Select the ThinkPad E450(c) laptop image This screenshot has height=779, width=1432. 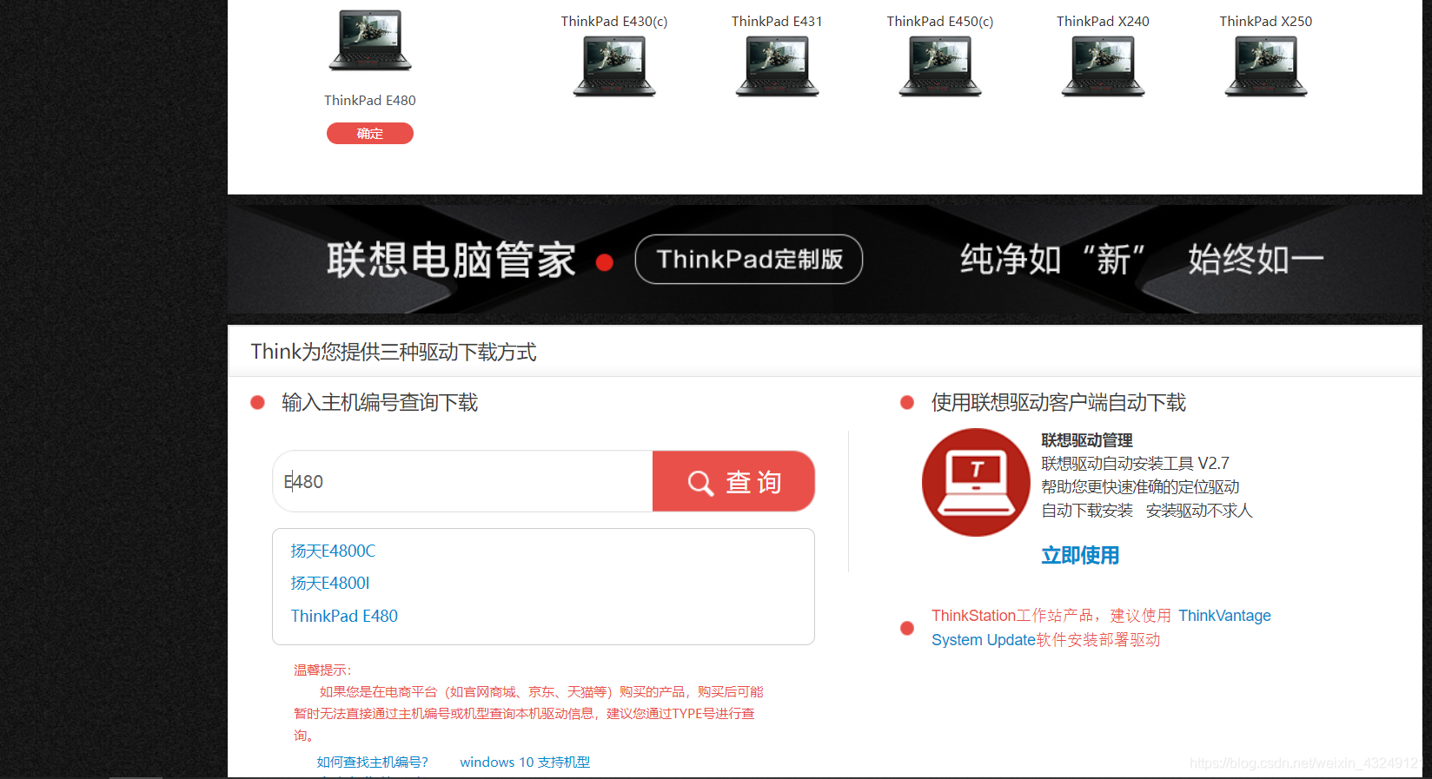940,67
